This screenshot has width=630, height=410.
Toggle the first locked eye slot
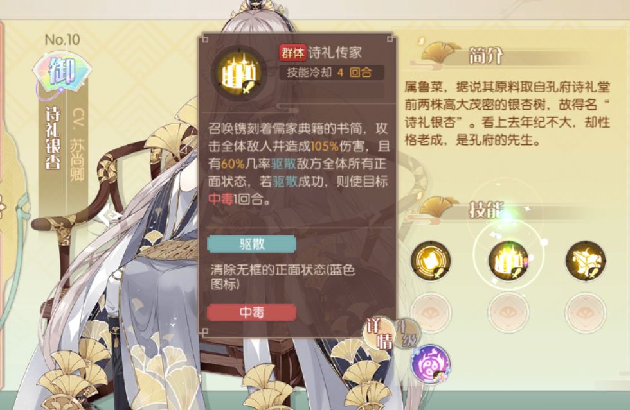[431, 312]
